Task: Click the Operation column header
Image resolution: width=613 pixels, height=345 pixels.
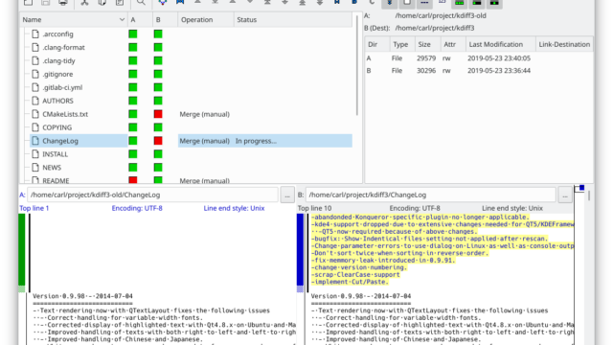Action: 206,19
